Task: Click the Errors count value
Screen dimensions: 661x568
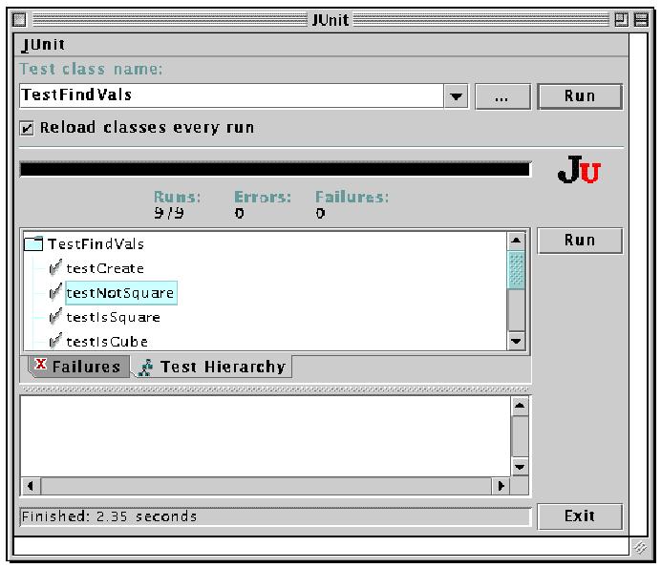Action: tap(240, 214)
